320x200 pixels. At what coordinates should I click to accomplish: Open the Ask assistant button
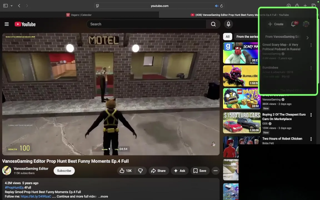180,171
